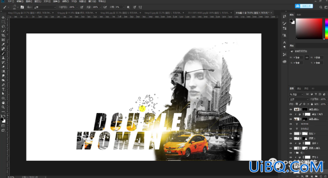Click the search icon at top right

[321, 7]
